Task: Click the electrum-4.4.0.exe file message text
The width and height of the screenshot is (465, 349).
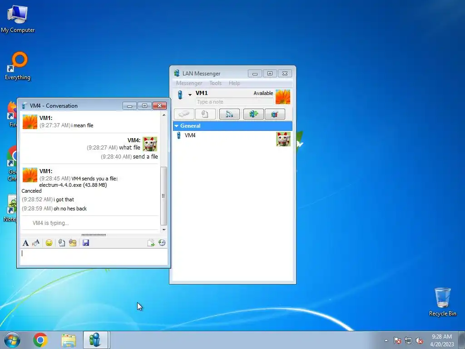Action: [x=73, y=185]
